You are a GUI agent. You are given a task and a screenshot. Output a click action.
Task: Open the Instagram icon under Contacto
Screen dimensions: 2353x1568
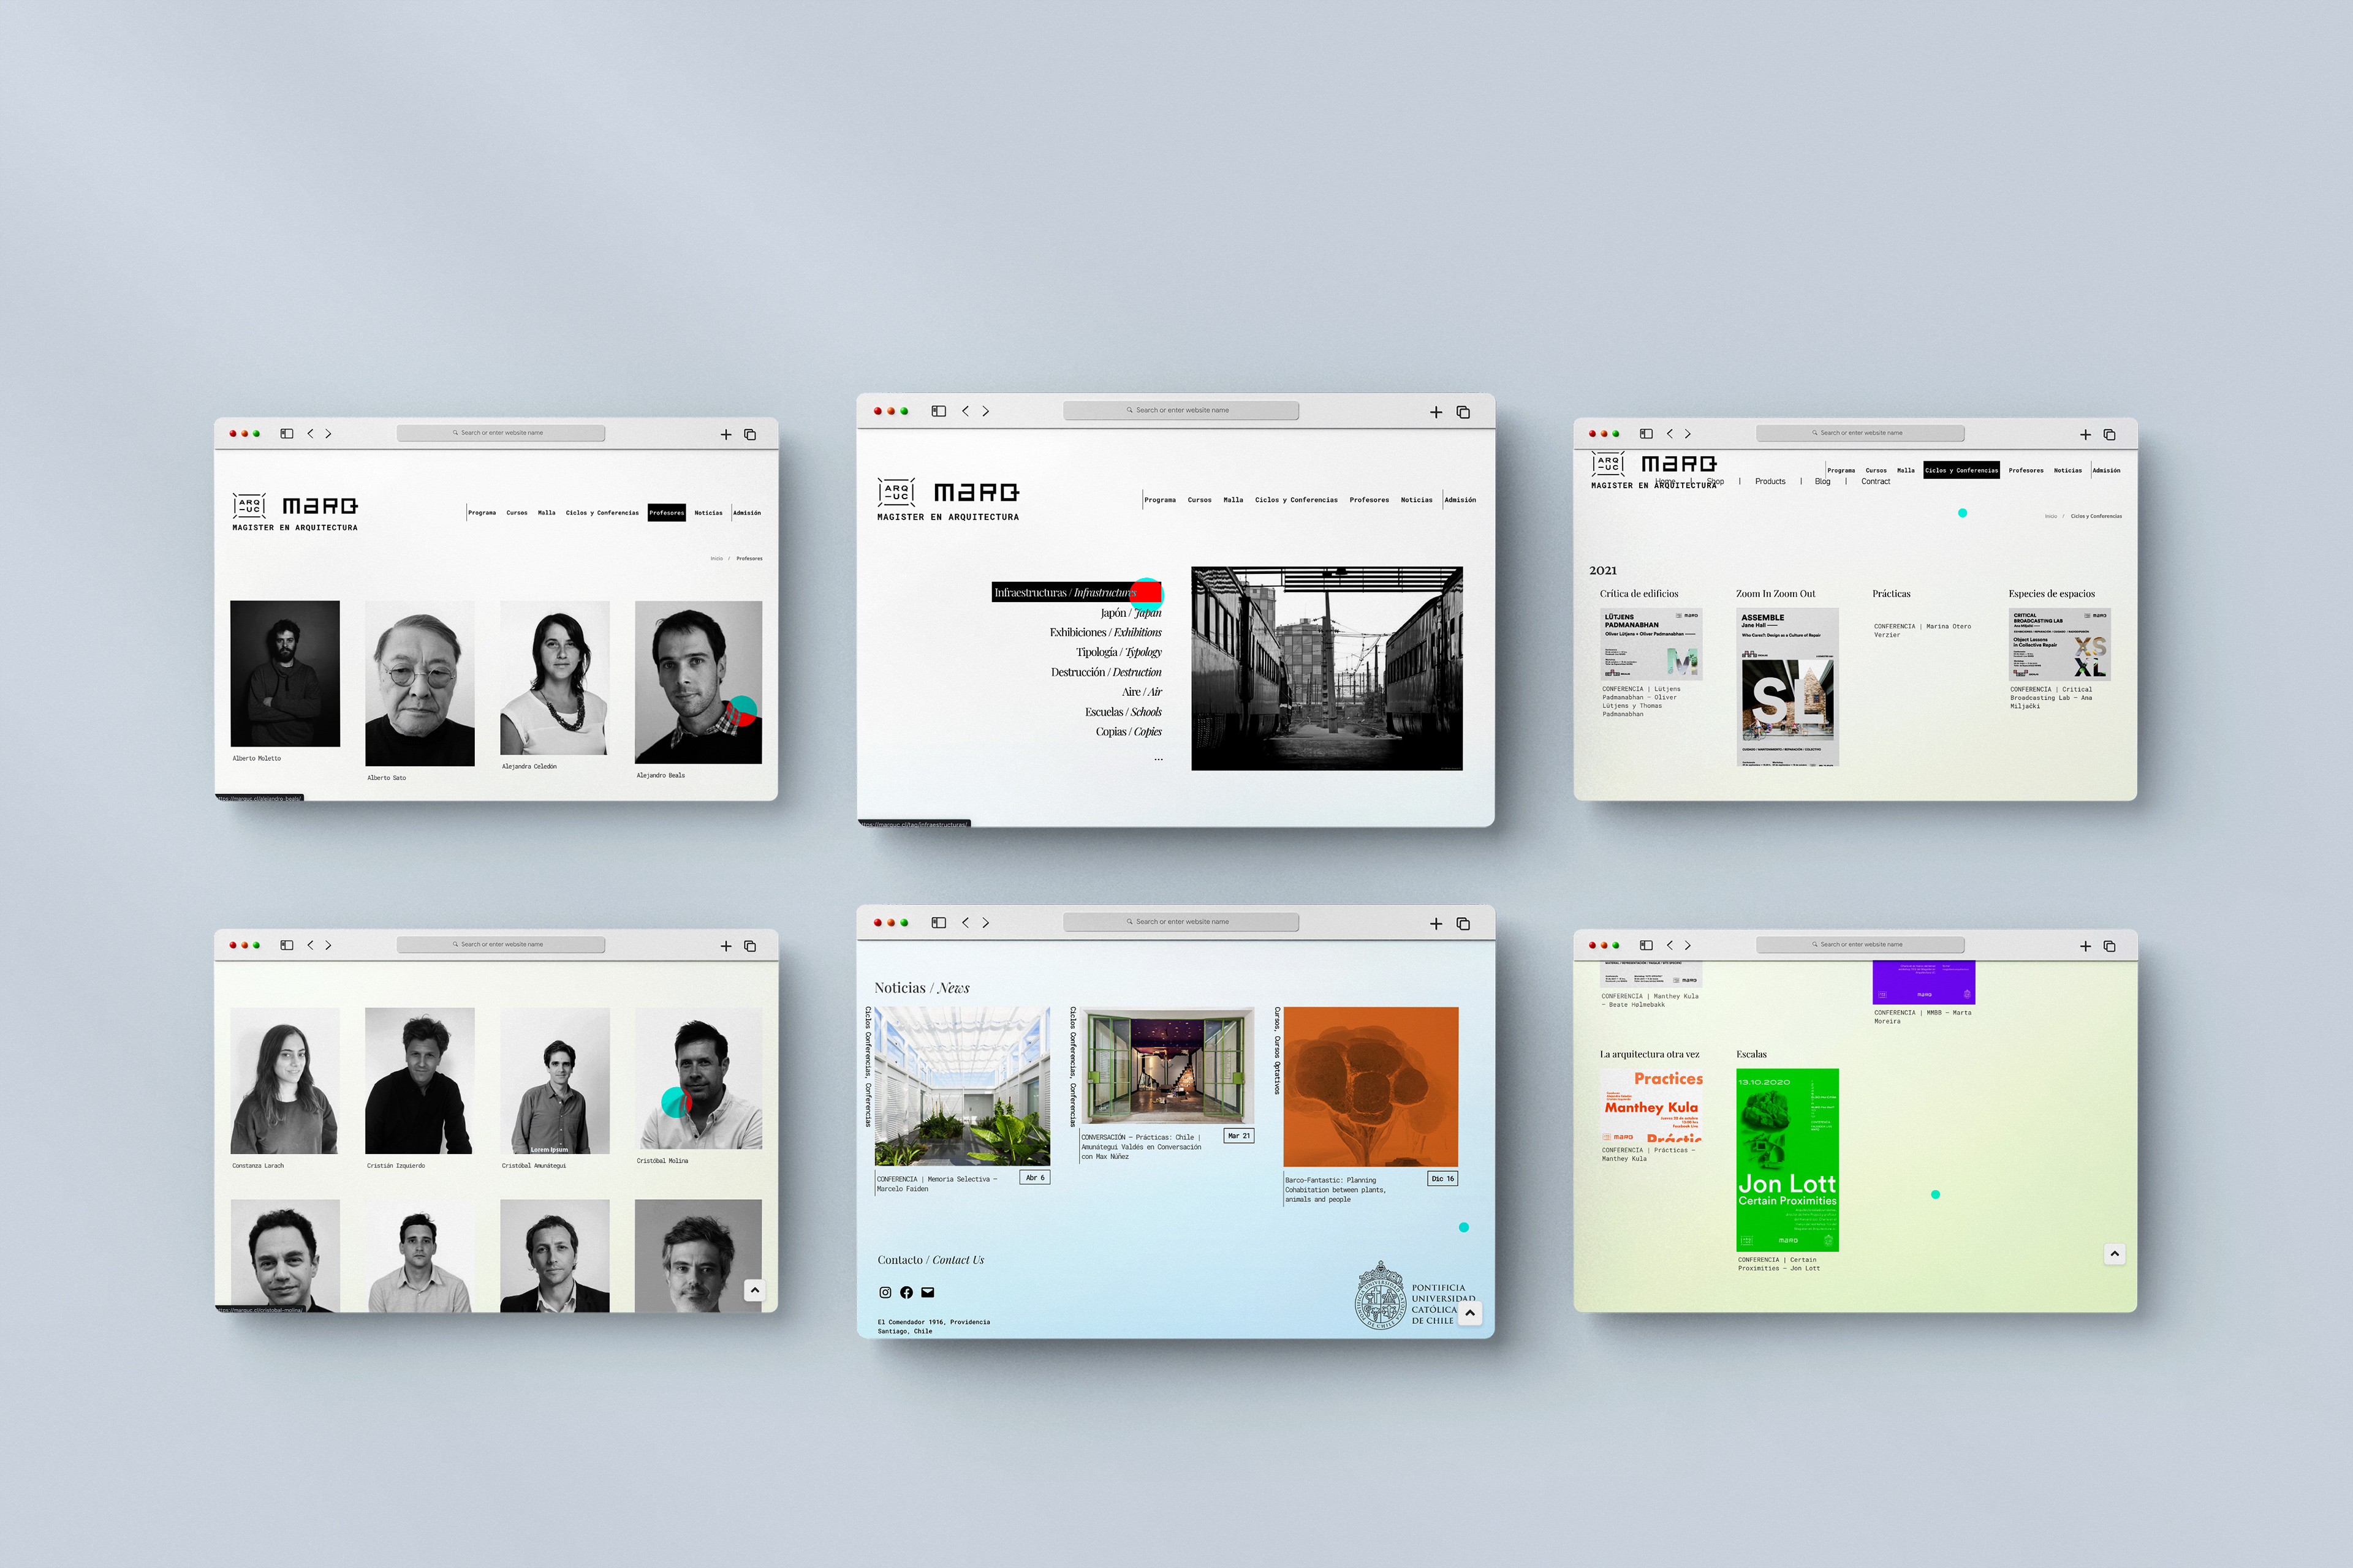click(884, 1292)
